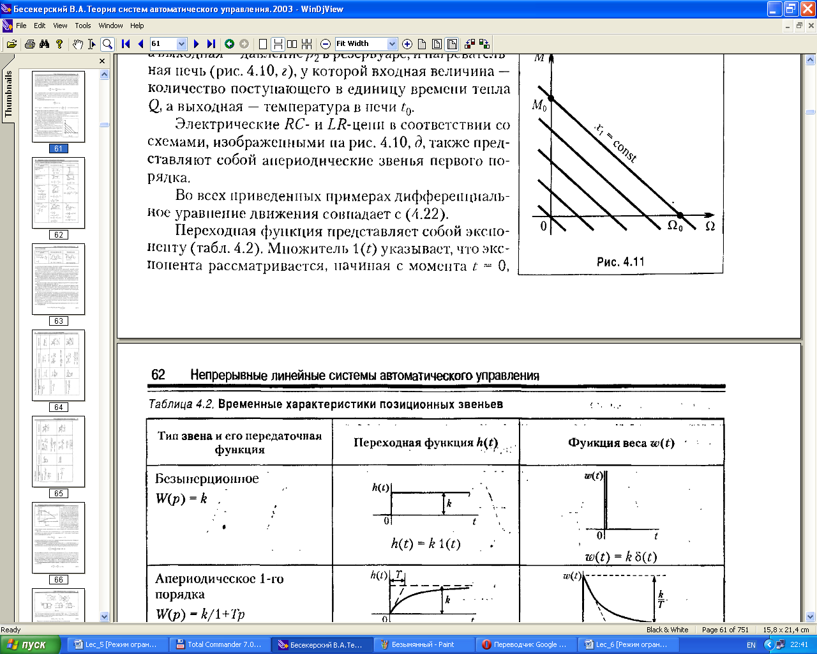Select the text selection cursor tool
The width and height of the screenshot is (817, 654).
click(92, 44)
